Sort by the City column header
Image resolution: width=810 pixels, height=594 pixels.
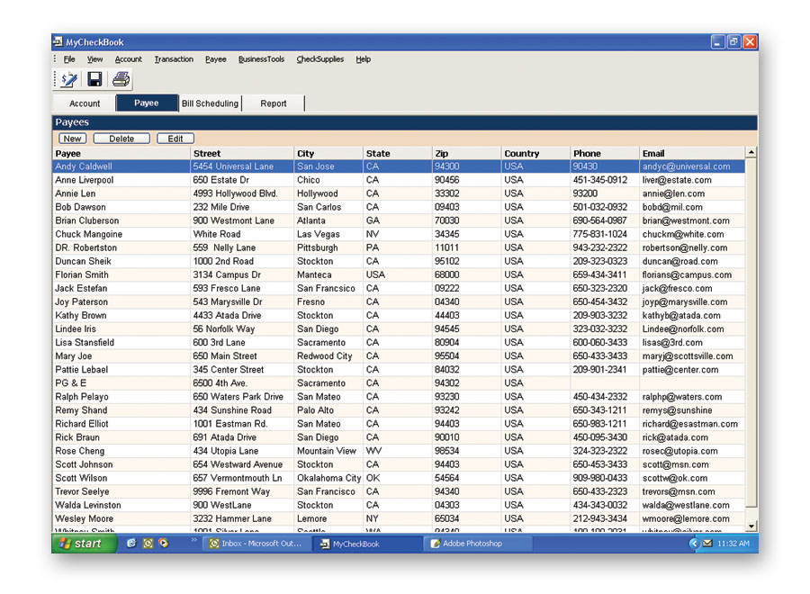pyautogui.click(x=328, y=153)
